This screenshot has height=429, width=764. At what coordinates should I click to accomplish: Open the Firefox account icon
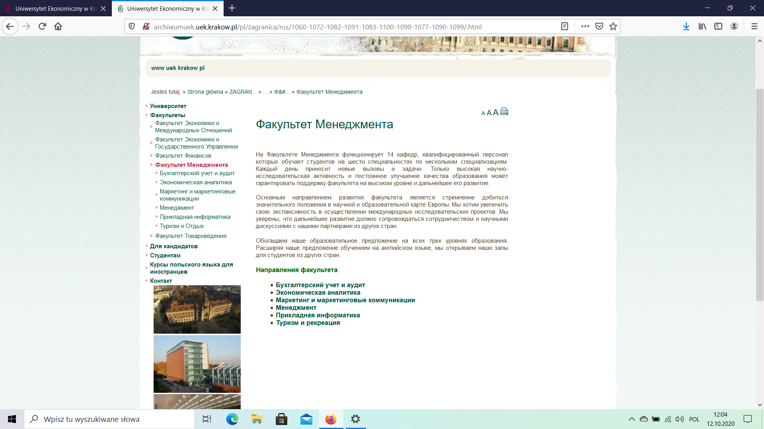(734, 27)
